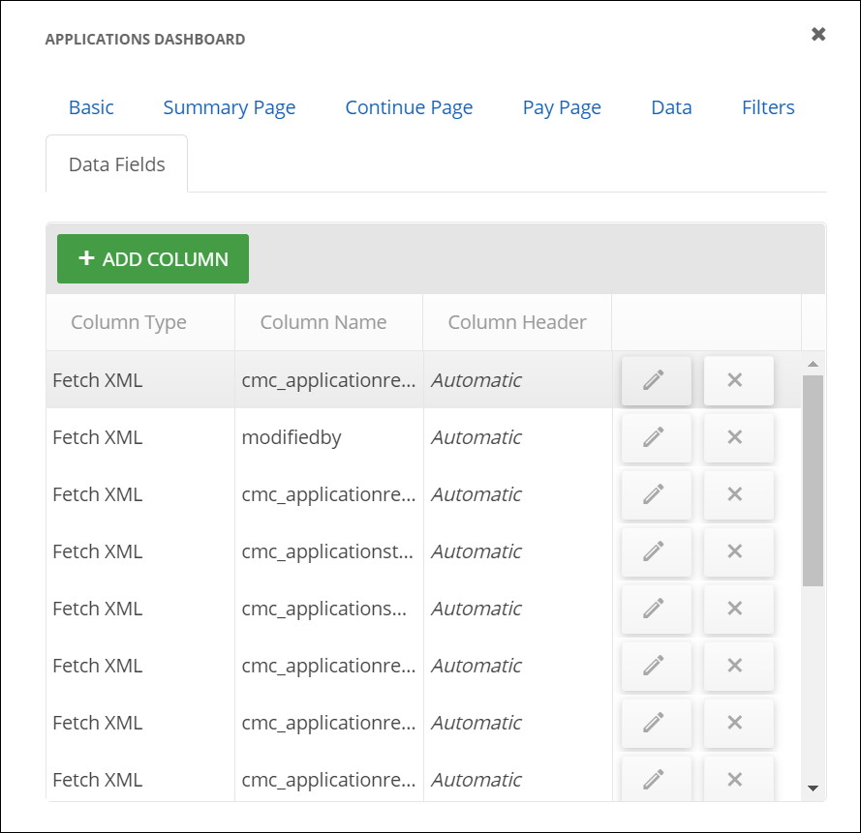Open the Filters tab
Screen dimensions: 861x833
(768, 107)
